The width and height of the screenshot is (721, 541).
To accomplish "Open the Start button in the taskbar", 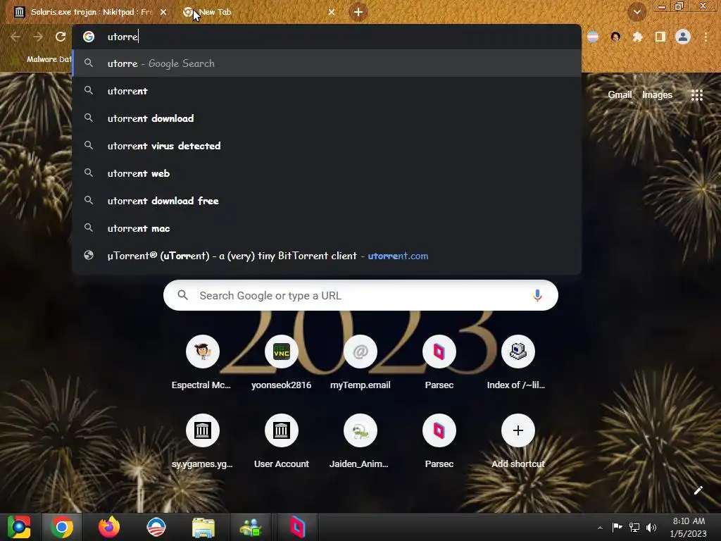I will (19, 527).
